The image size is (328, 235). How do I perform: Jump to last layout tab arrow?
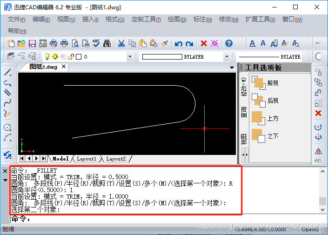44,158
